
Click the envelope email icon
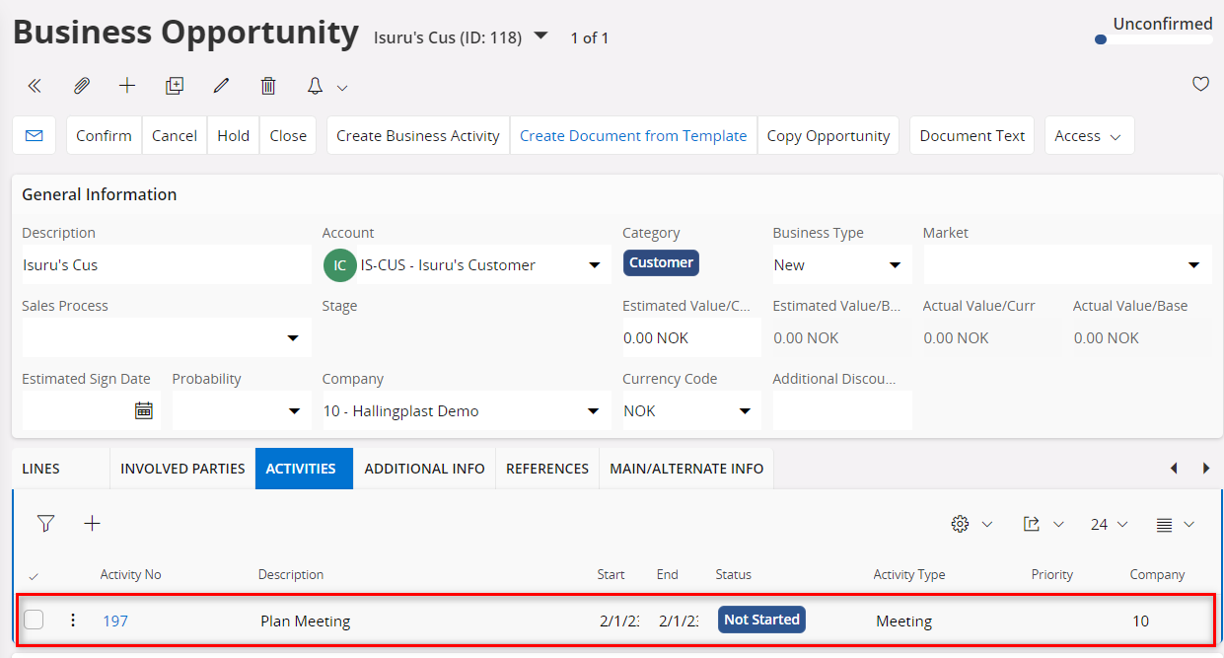(34, 135)
